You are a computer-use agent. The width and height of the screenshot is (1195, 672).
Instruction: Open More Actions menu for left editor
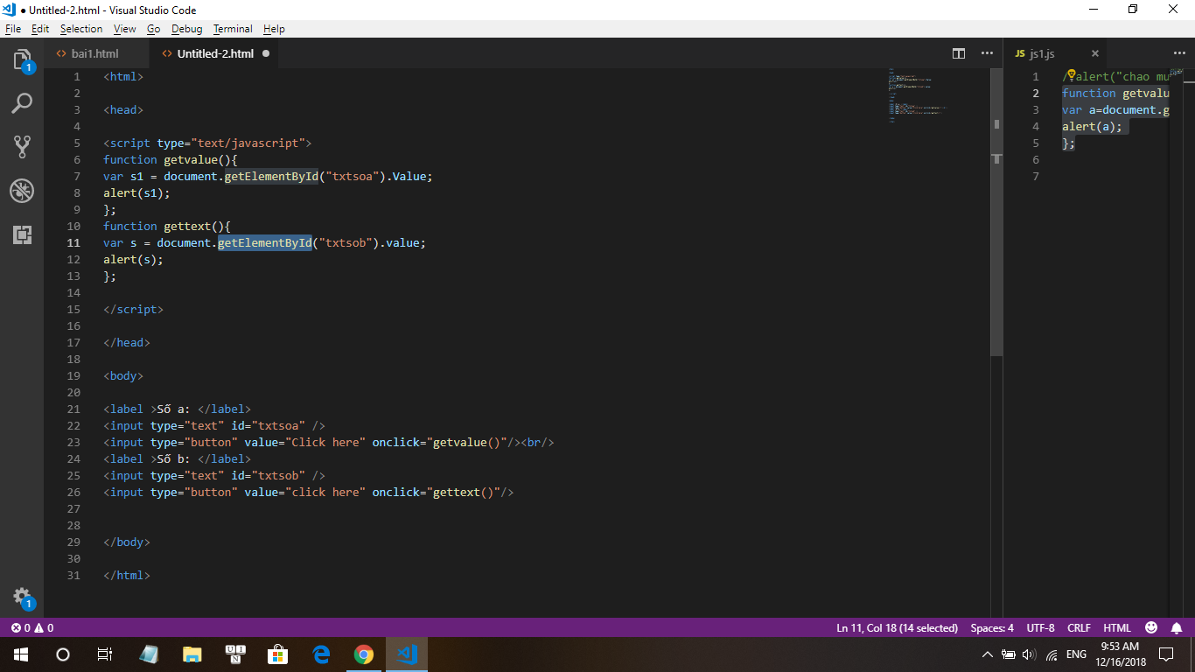987,53
